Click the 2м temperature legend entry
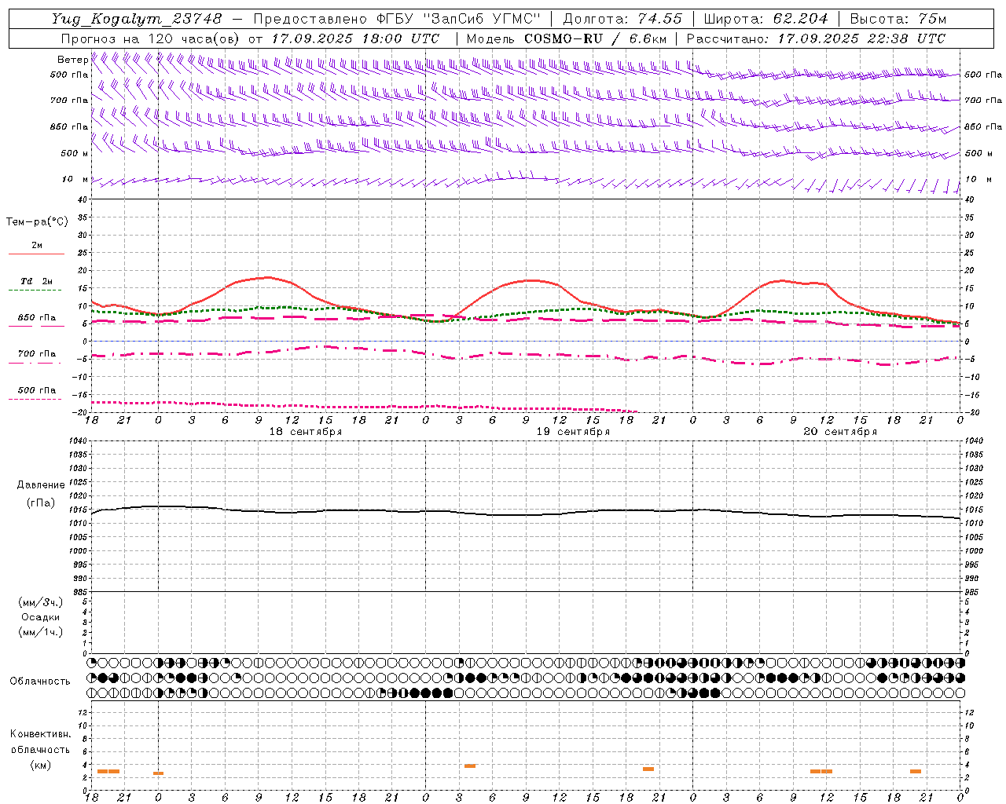1006x804 pixels. (37, 245)
